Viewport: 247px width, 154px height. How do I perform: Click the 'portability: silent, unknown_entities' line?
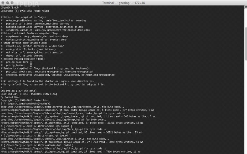click(35, 24)
